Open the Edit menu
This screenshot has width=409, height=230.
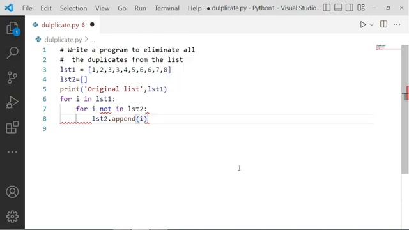click(46, 8)
